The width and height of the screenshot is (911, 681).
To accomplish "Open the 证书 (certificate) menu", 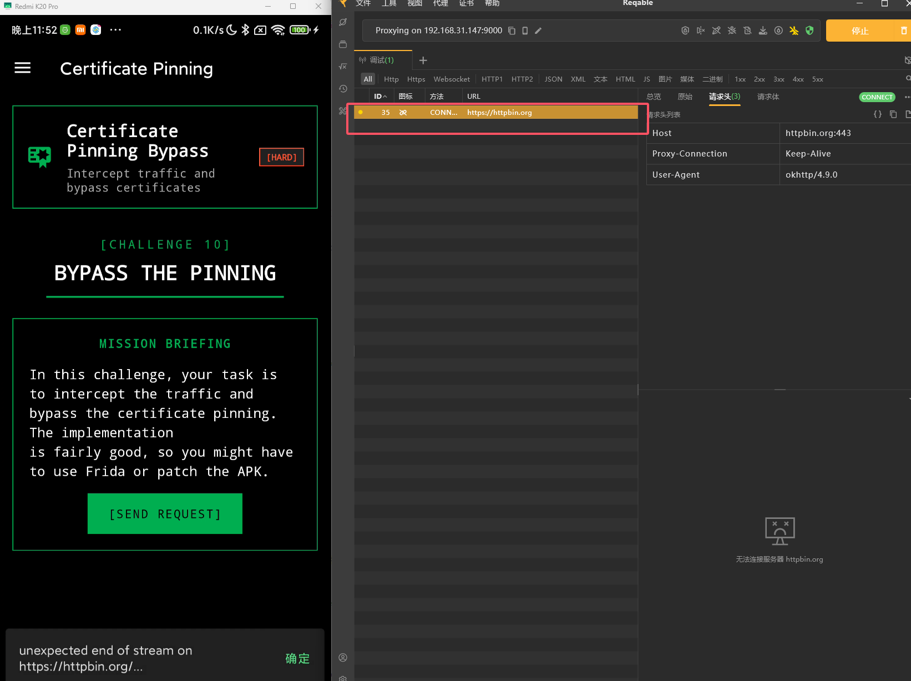I will click(x=466, y=3).
